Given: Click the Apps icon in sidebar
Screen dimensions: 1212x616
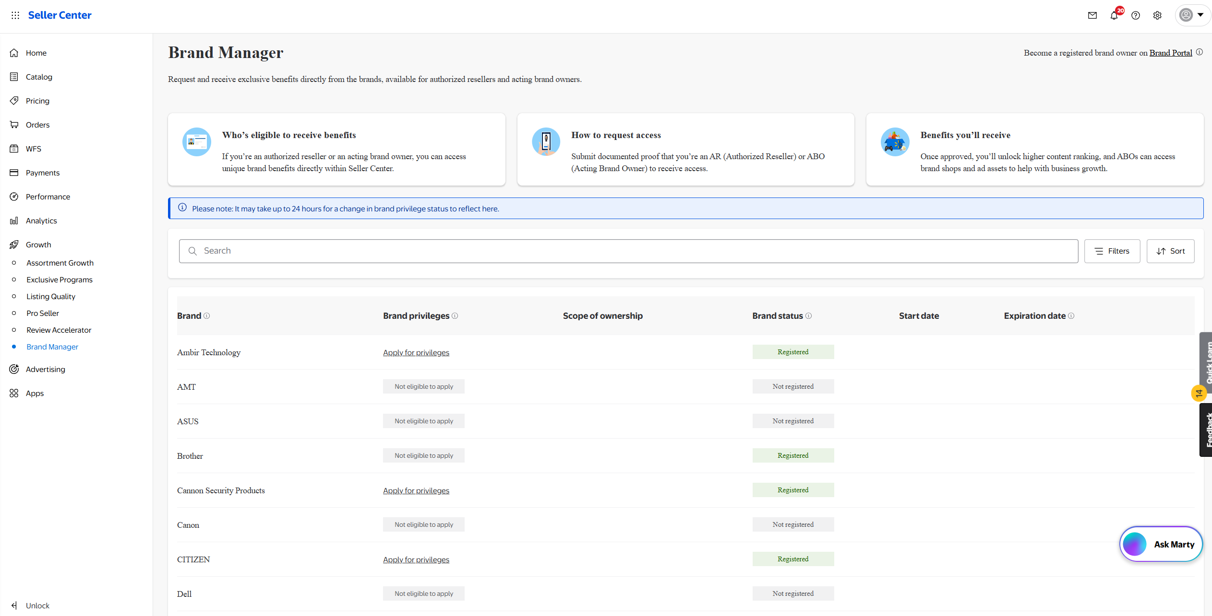Looking at the screenshot, I should coord(14,393).
